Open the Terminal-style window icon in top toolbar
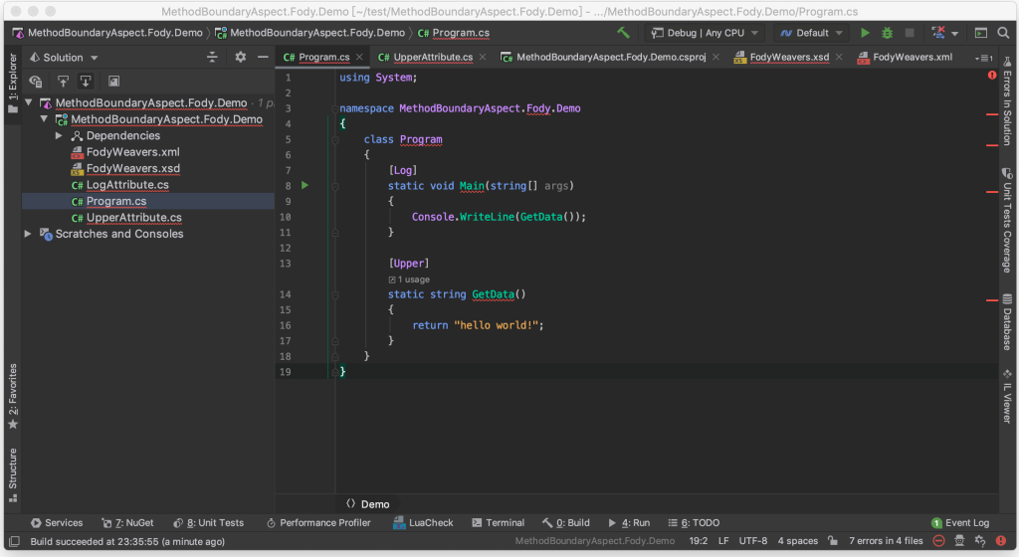The height and width of the screenshot is (557, 1019). point(981,33)
